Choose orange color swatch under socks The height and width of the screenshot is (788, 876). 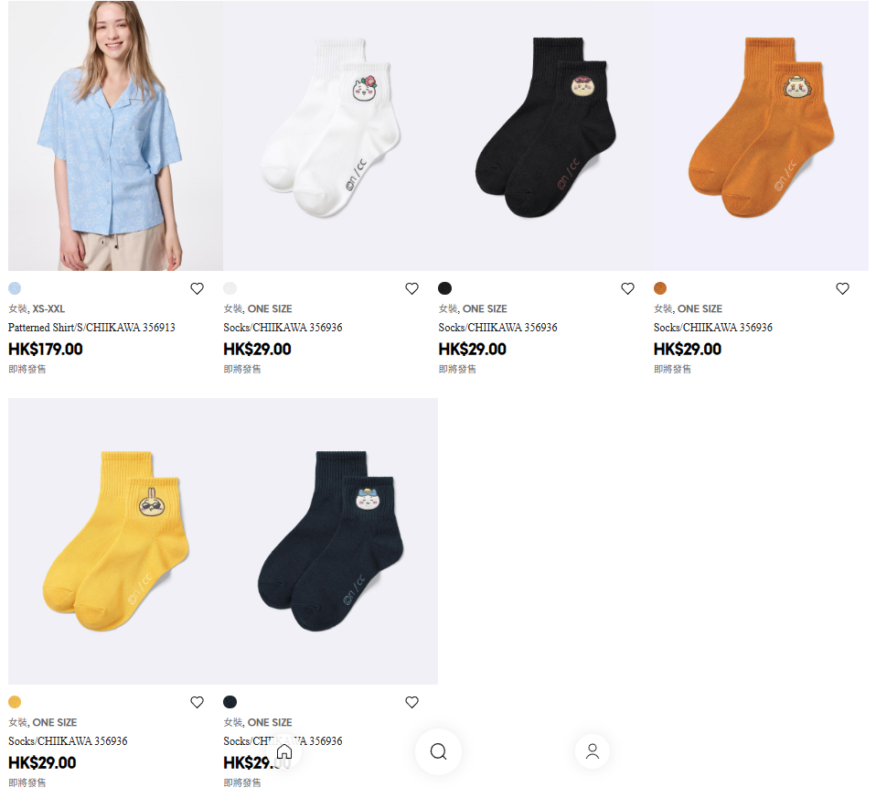click(660, 288)
